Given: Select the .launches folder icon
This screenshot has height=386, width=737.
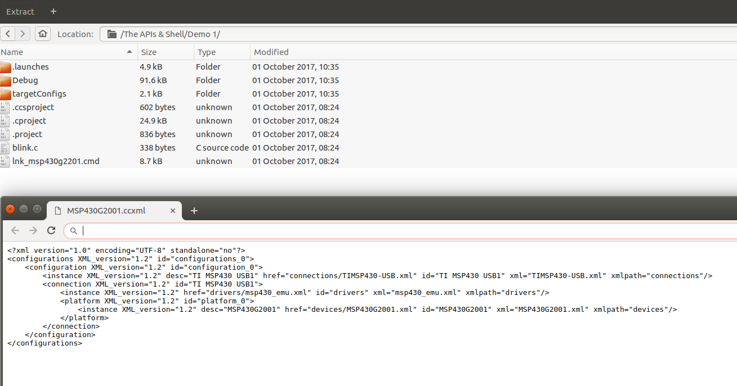Looking at the screenshot, I should point(6,67).
